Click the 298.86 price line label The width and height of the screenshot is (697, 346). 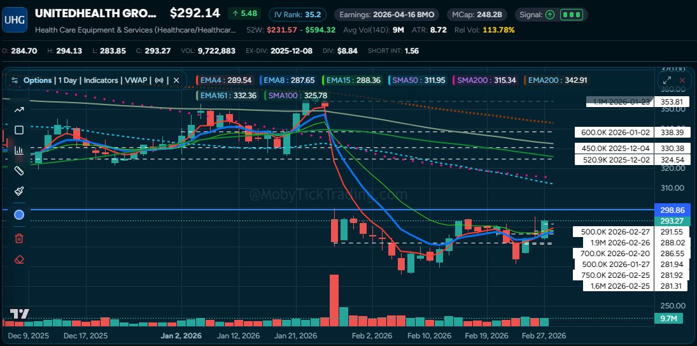click(x=673, y=210)
